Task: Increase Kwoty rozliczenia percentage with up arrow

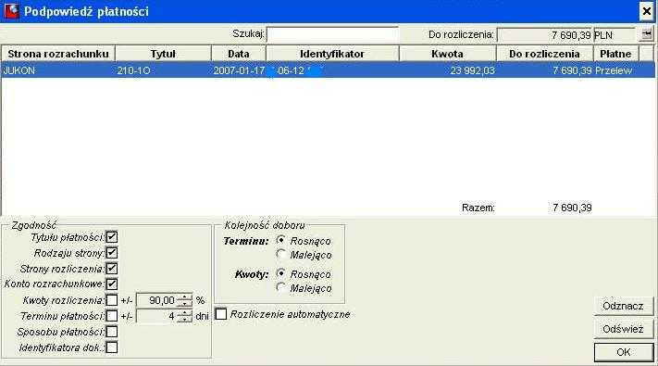Action: coord(185,297)
